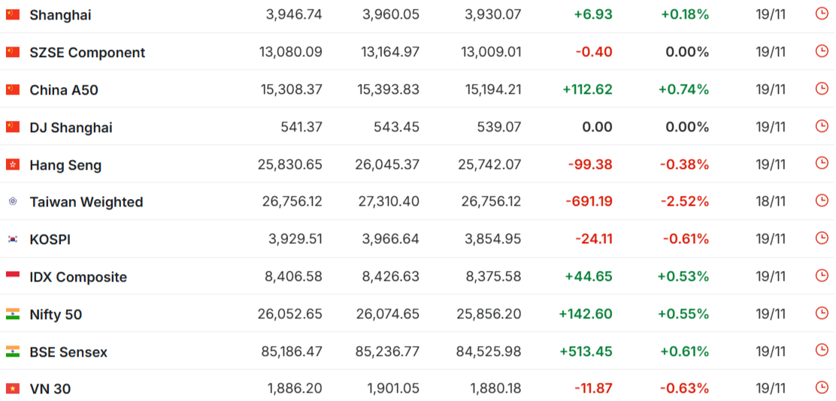The height and width of the screenshot is (401, 836).
Task: Click the clock icon for Hang Seng
Action: [822, 164]
